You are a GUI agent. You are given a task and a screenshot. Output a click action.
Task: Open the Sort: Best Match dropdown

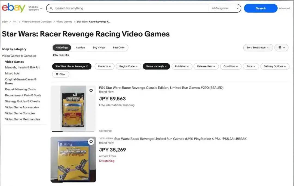258,48
